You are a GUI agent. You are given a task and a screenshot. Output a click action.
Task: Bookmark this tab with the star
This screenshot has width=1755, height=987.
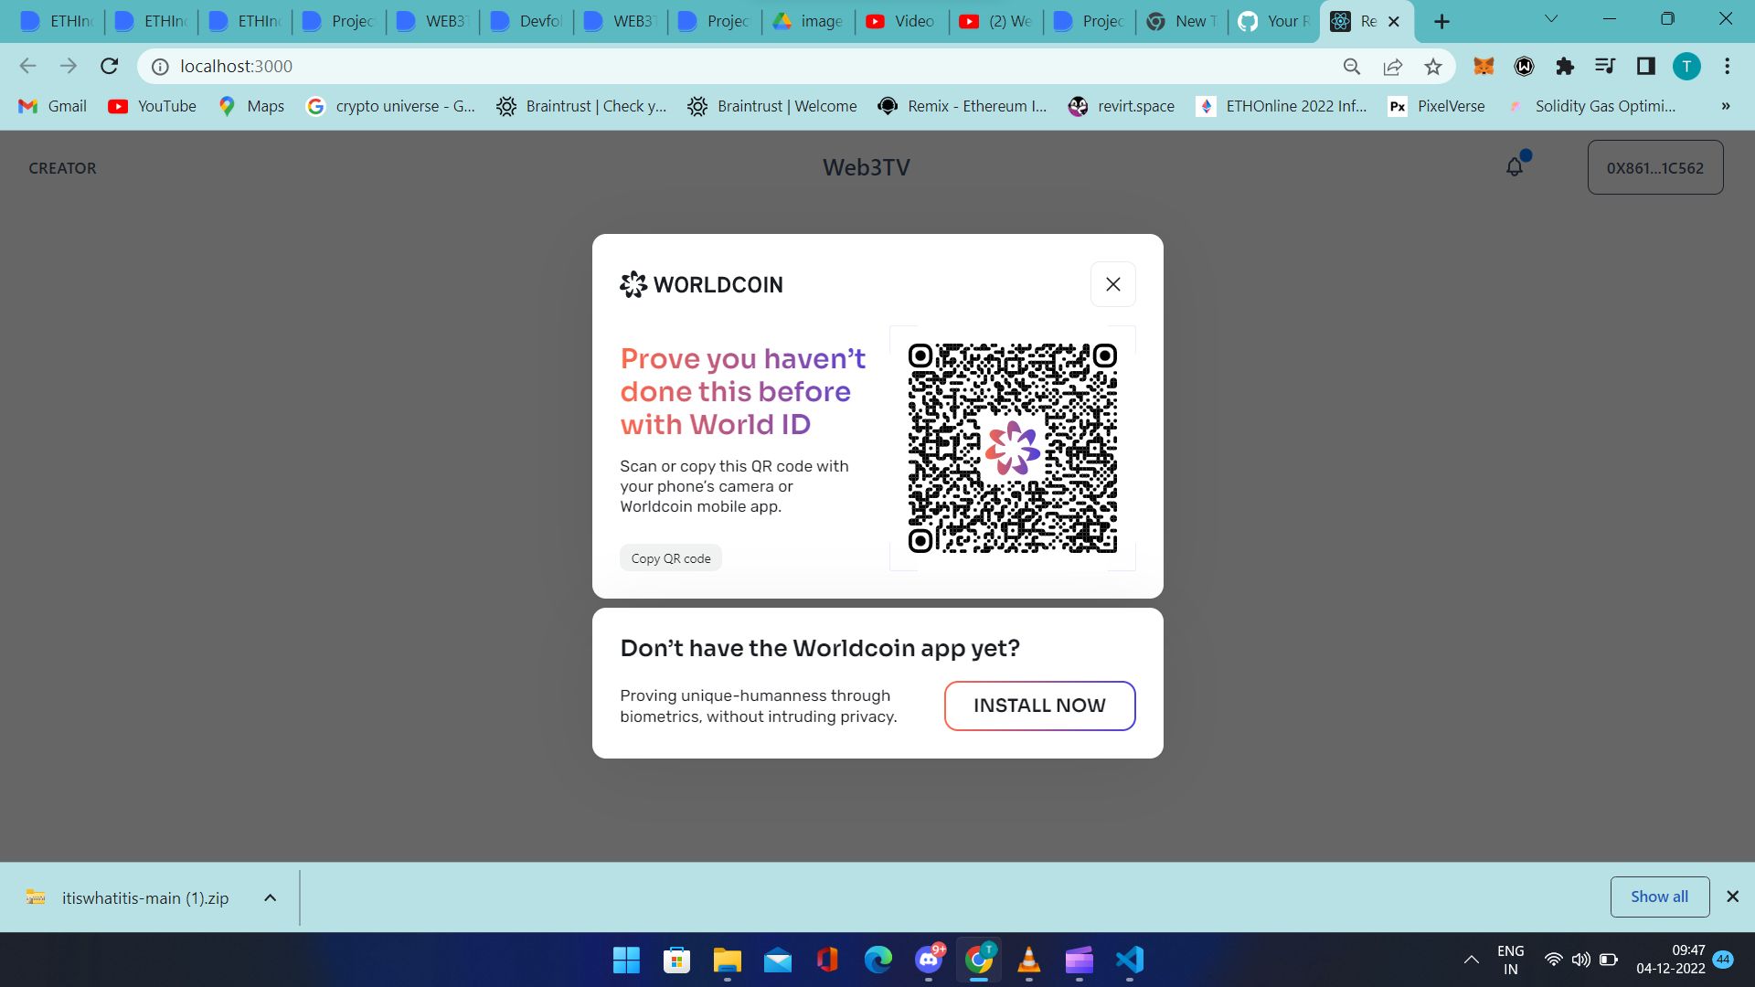(x=1433, y=66)
